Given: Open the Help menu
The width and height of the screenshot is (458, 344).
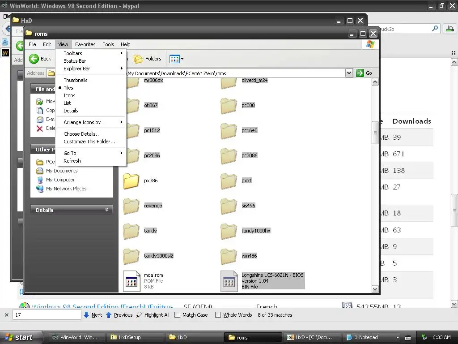Looking at the screenshot, I should (126, 44).
